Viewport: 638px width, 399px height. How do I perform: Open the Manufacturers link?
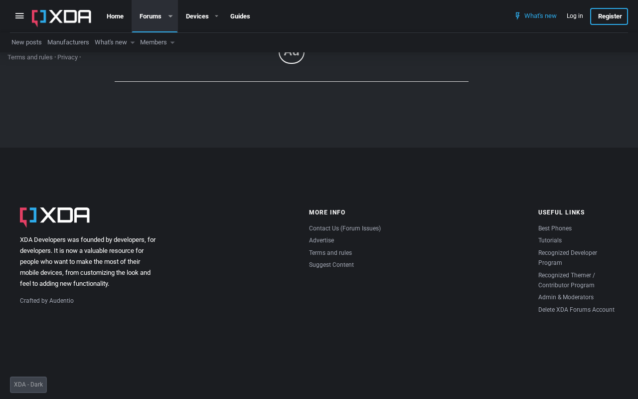pyautogui.click(x=68, y=42)
